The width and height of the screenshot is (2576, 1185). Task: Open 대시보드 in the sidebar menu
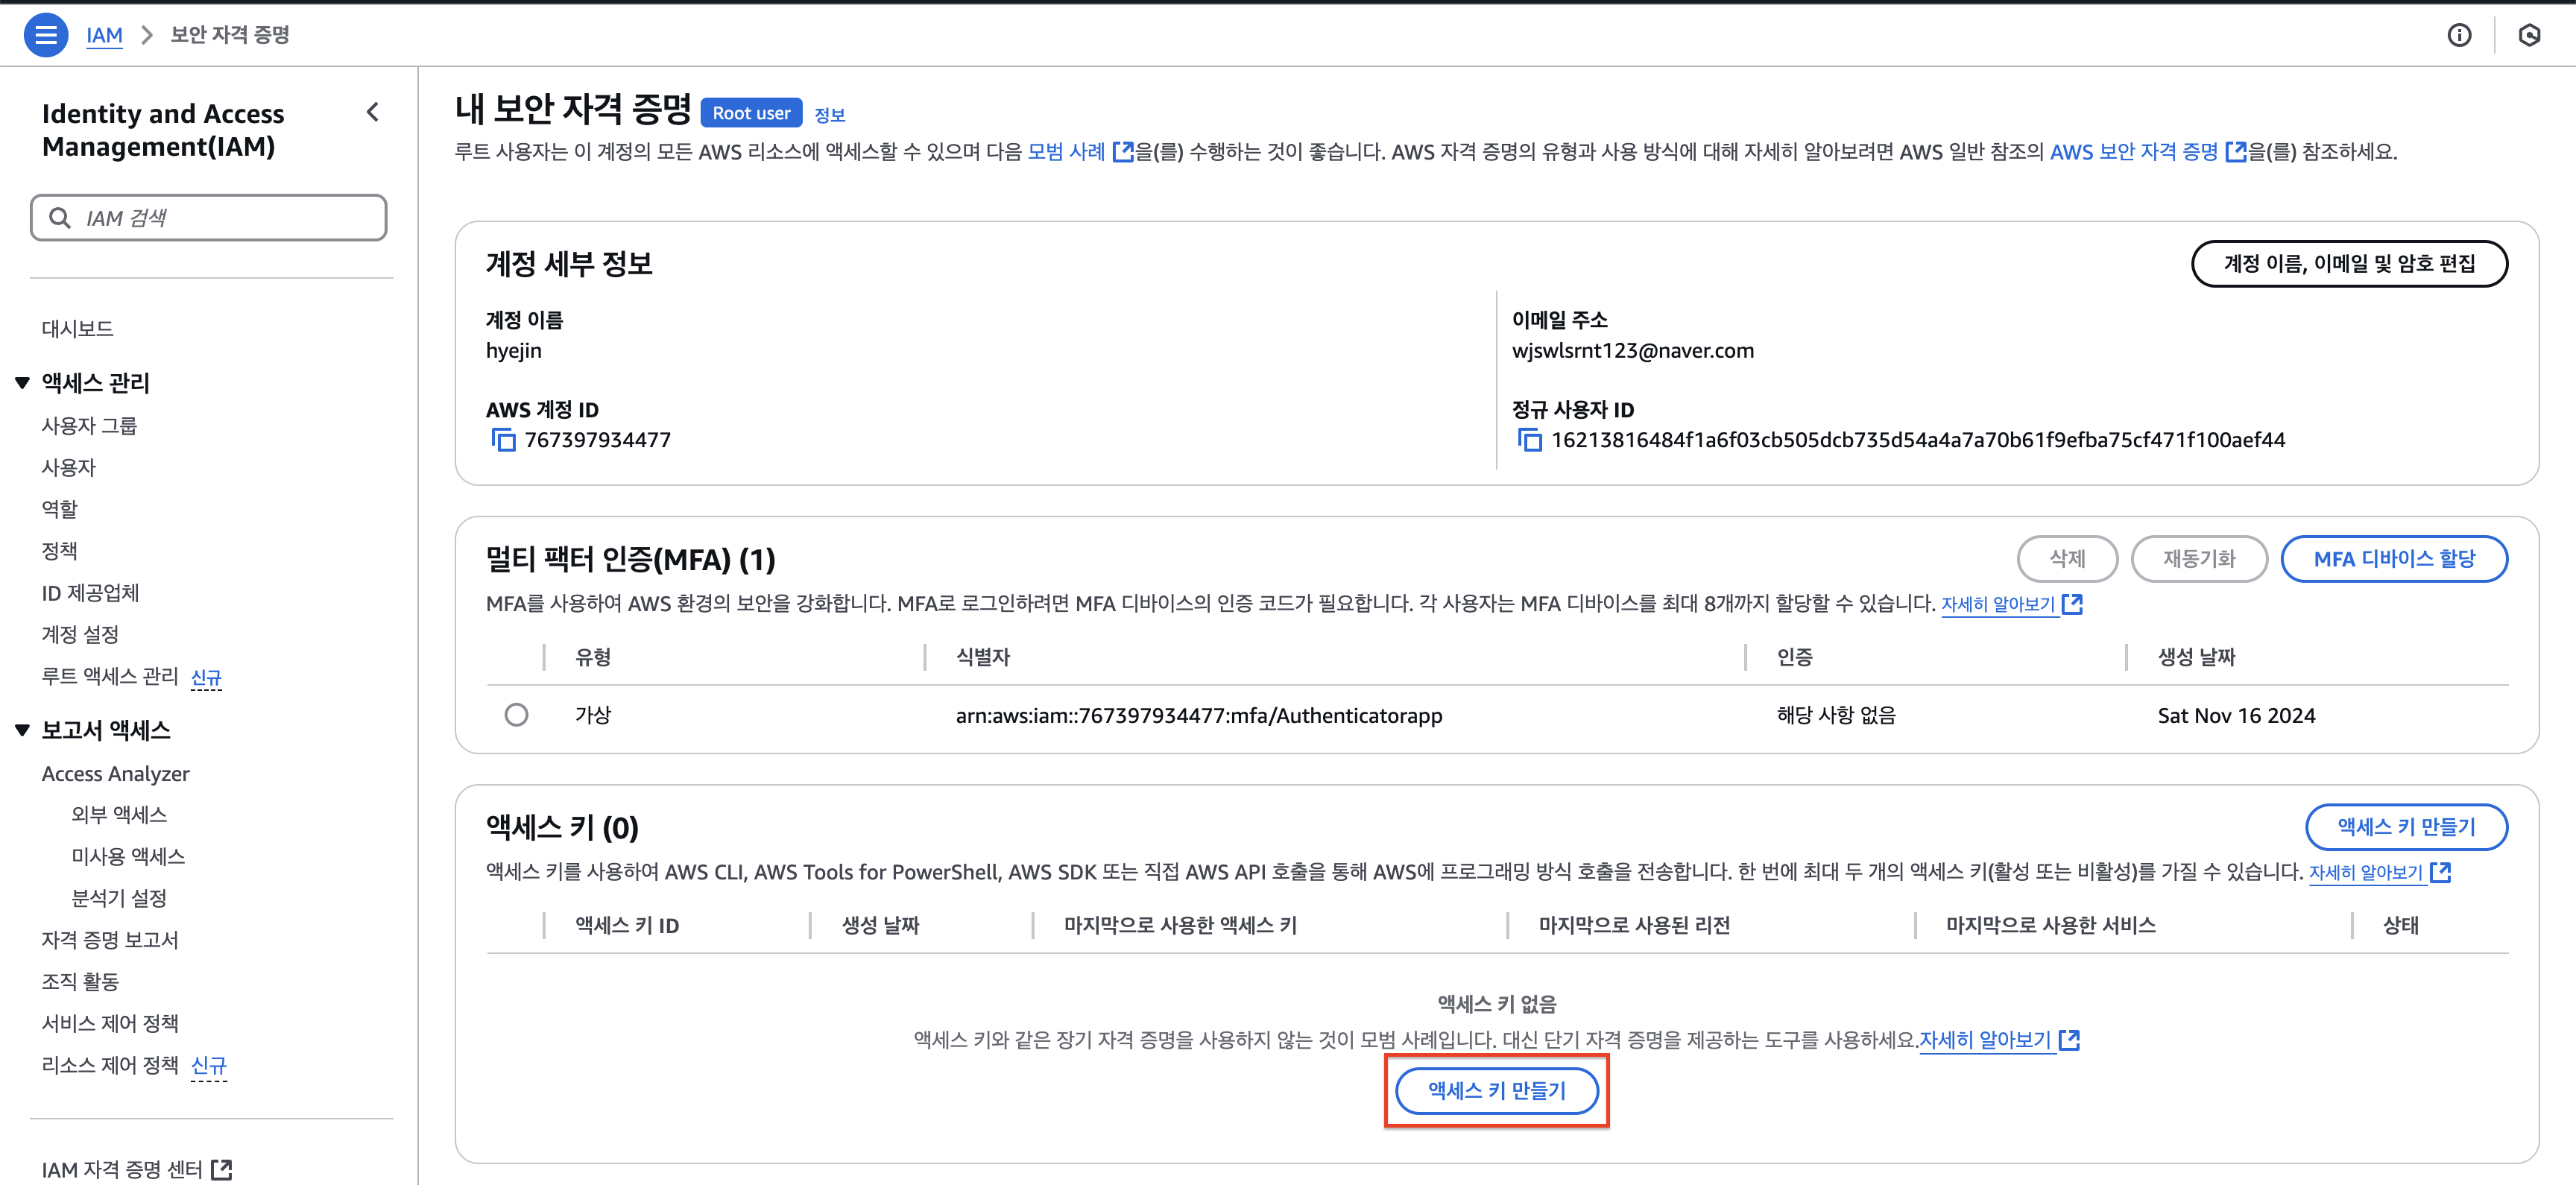coord(77,328)
